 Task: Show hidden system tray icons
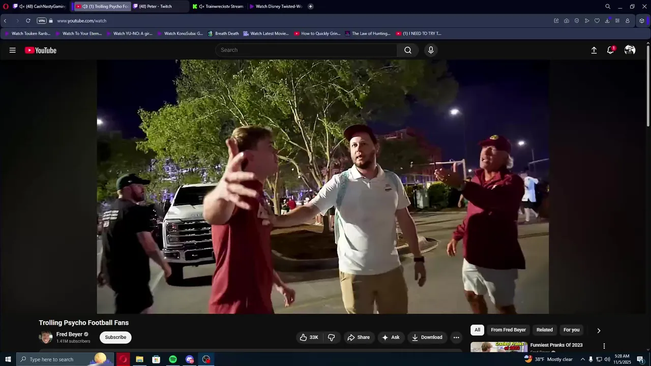[583, 359]
